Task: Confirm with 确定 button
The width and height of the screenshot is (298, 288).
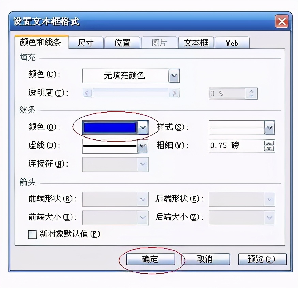Action: pos(150,259)
